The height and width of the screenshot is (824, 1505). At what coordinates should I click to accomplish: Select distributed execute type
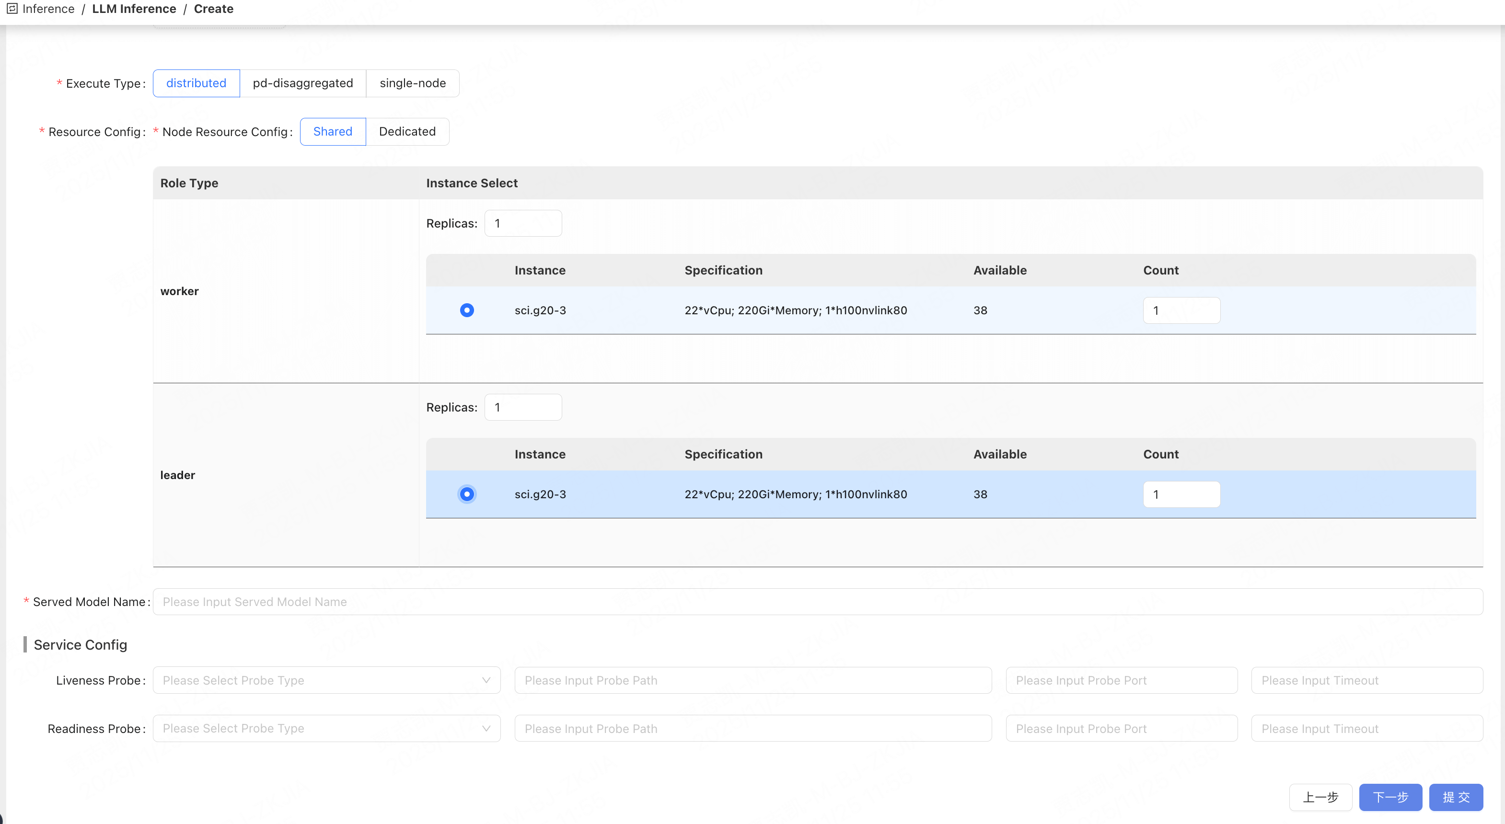pos(197,83)
